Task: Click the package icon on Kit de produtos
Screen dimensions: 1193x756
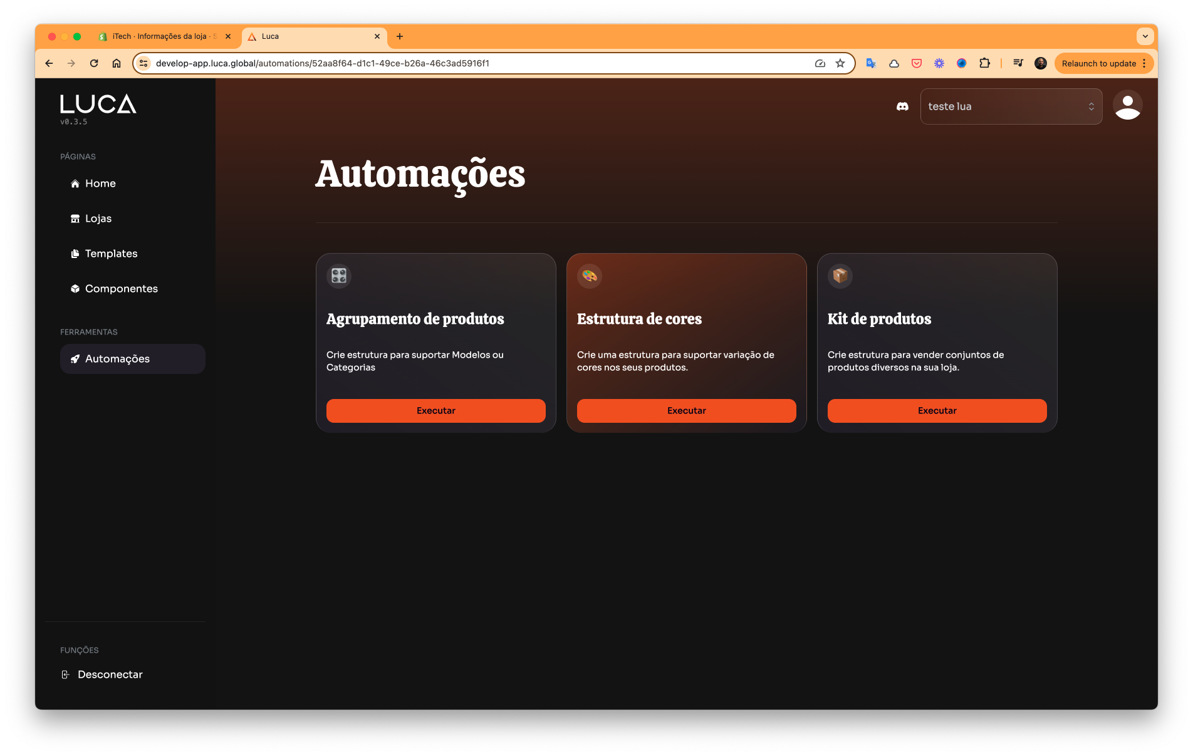Action: point(840,276)
